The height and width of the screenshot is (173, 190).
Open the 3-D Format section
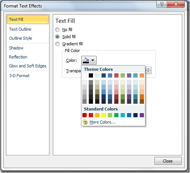click(x=19, y=76)
